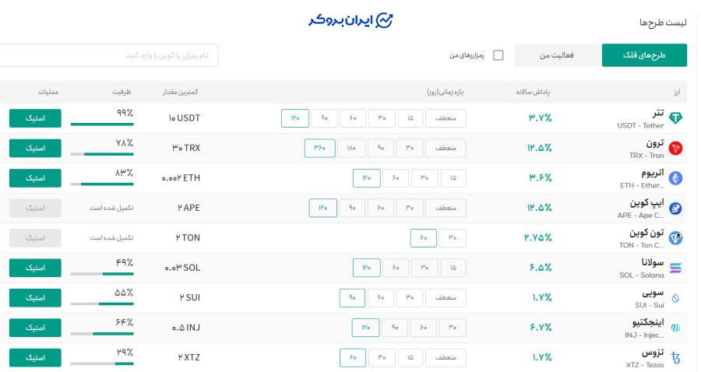Click the Tron TRX coin icon

(675, 148)
